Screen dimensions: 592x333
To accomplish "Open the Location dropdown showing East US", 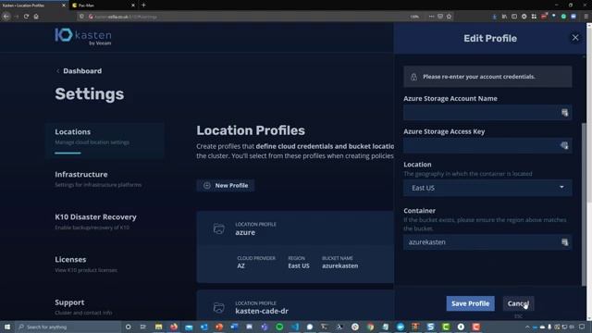I will [x=487, y=188].
